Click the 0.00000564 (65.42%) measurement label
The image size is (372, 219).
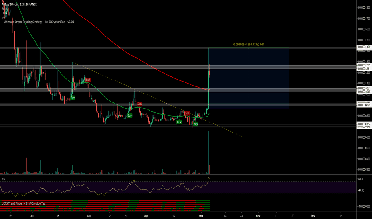point(249,44)
